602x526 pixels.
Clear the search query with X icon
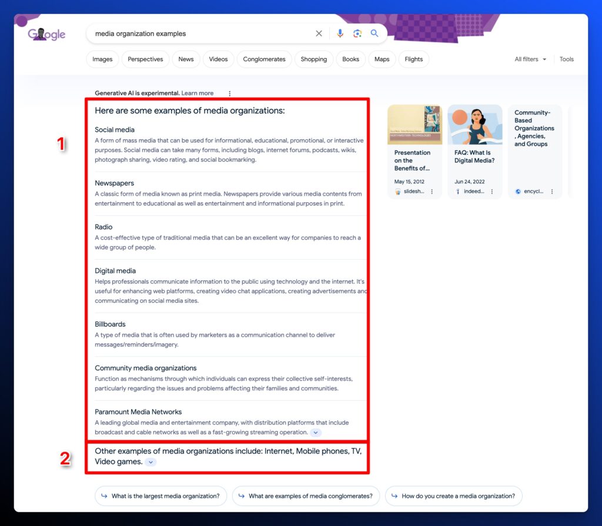319,33
